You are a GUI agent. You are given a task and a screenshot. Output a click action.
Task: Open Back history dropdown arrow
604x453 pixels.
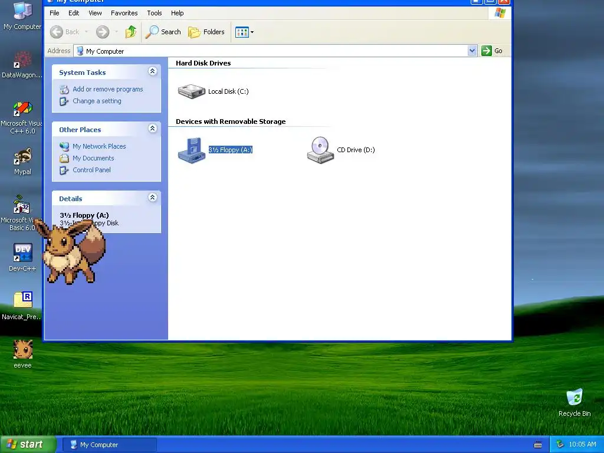[x=86, y=32]
